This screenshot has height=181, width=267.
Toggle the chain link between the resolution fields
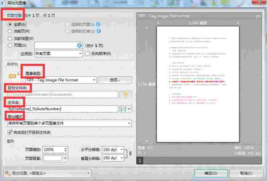point(130,153)
